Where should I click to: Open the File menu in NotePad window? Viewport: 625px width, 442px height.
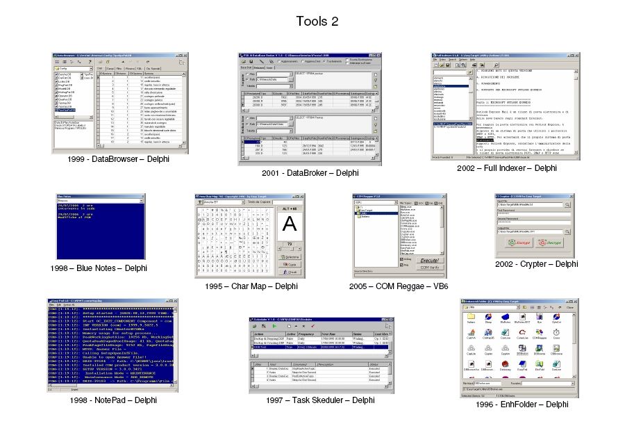click(51, 305)
